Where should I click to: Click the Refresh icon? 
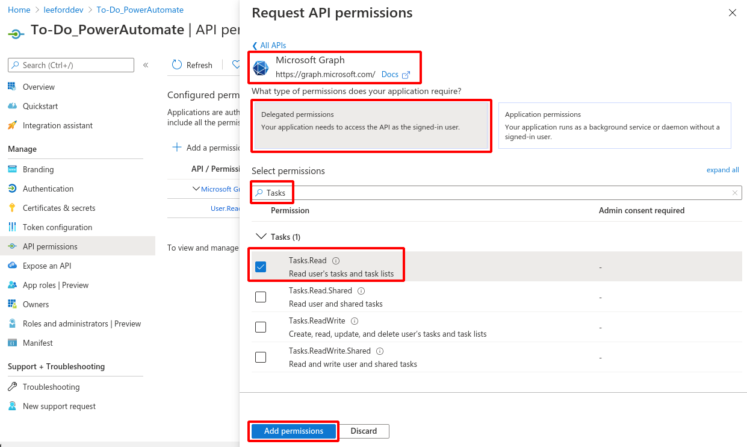coord(177,65)
